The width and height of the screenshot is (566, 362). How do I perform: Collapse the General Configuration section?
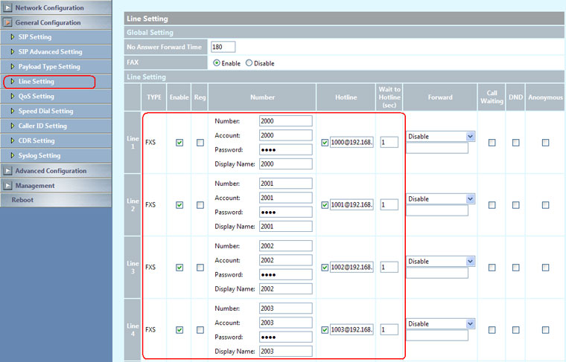click(x=7, y=22)
